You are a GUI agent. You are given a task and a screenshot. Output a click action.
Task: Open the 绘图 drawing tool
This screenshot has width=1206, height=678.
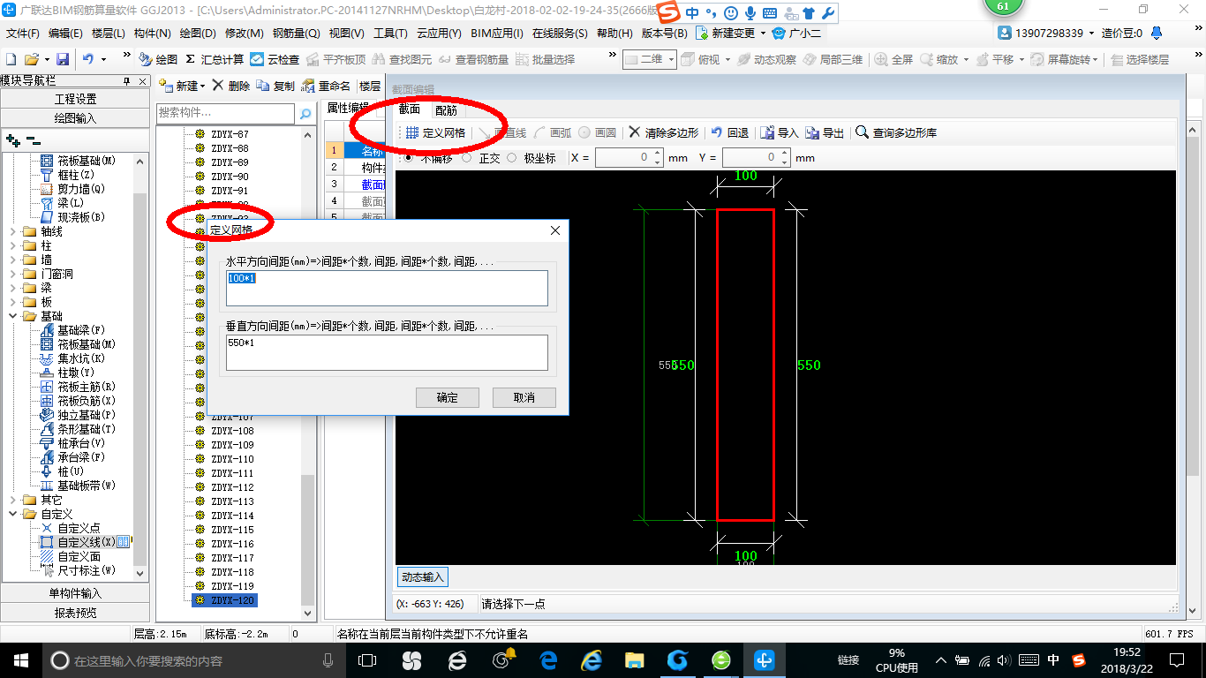159,59
